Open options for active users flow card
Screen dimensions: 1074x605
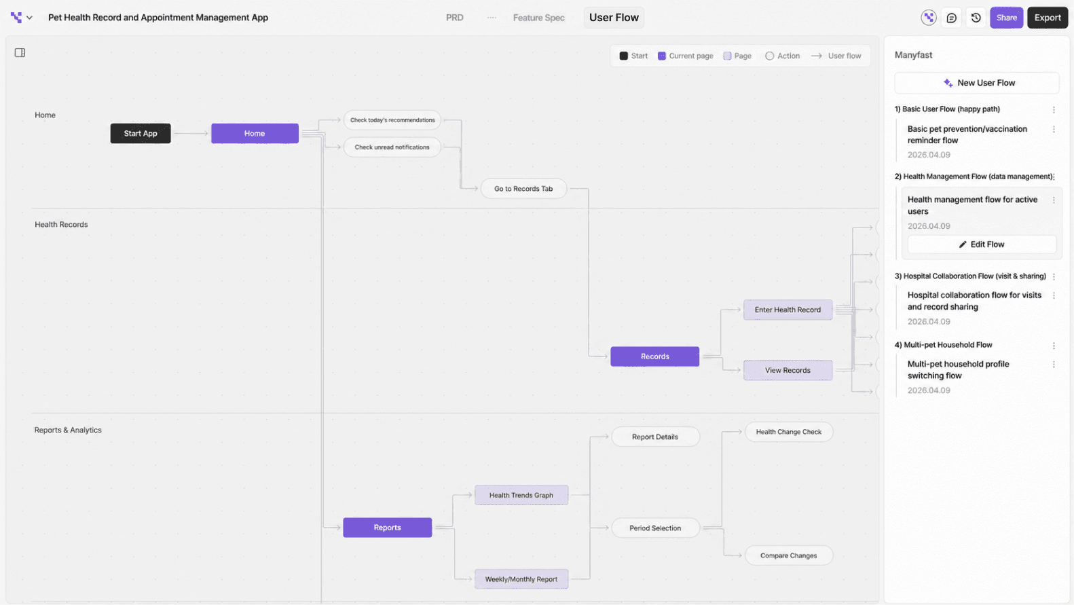(x=1054, y=200)
